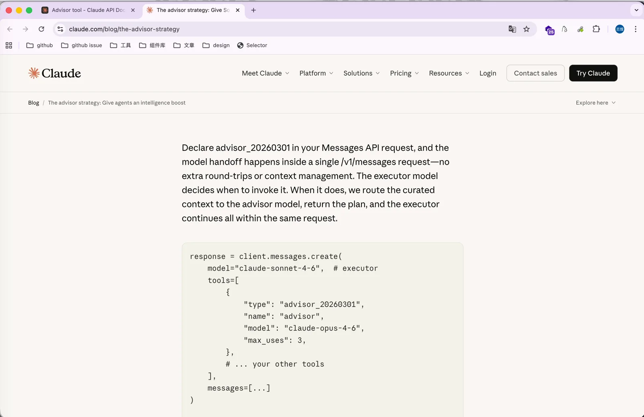View site information icon in address bar
The width and height of the screenshot is (644, 417).
tap(60, 29)
